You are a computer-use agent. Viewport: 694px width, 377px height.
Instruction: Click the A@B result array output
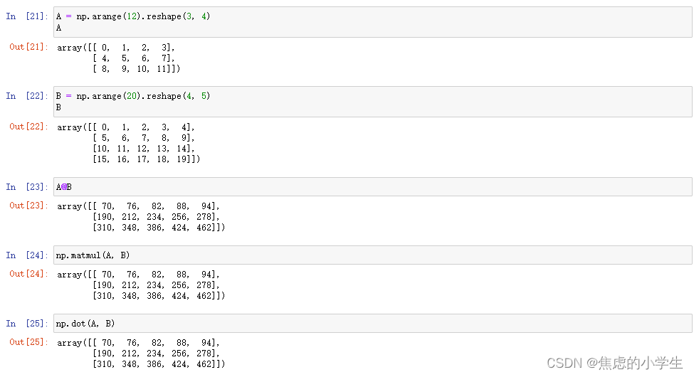[141, 217]
